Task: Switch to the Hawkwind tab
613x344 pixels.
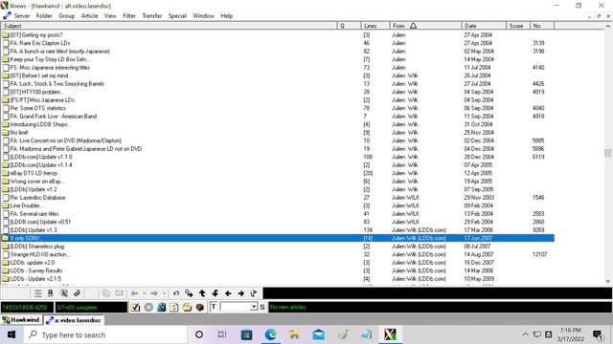Action: 21,320
